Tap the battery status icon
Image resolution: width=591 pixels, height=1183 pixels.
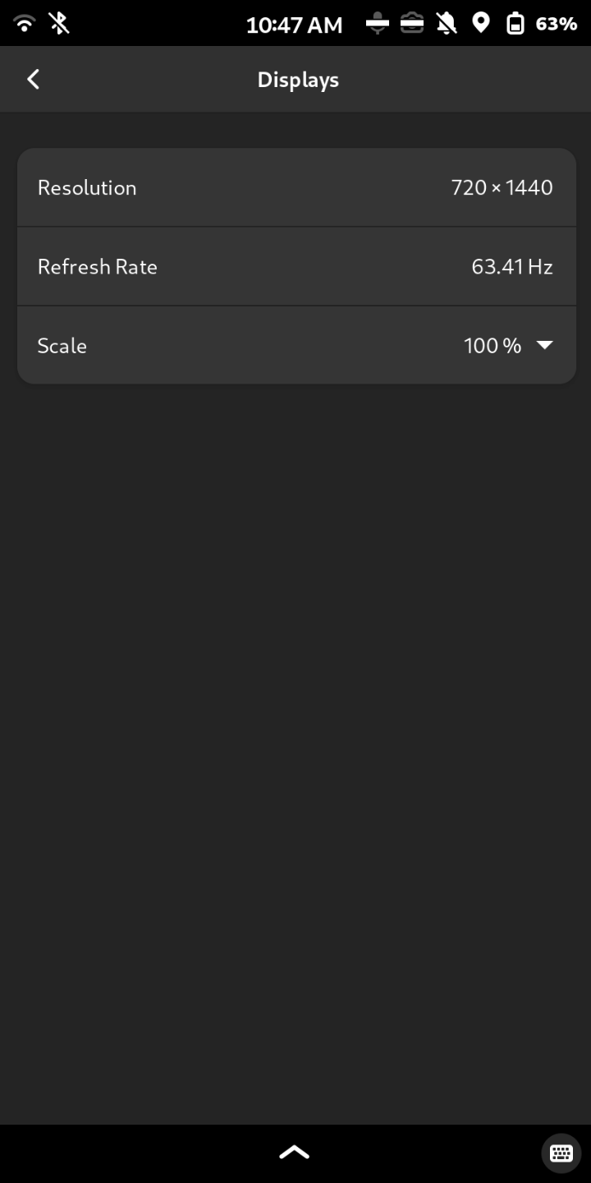[x=515, y=24]
